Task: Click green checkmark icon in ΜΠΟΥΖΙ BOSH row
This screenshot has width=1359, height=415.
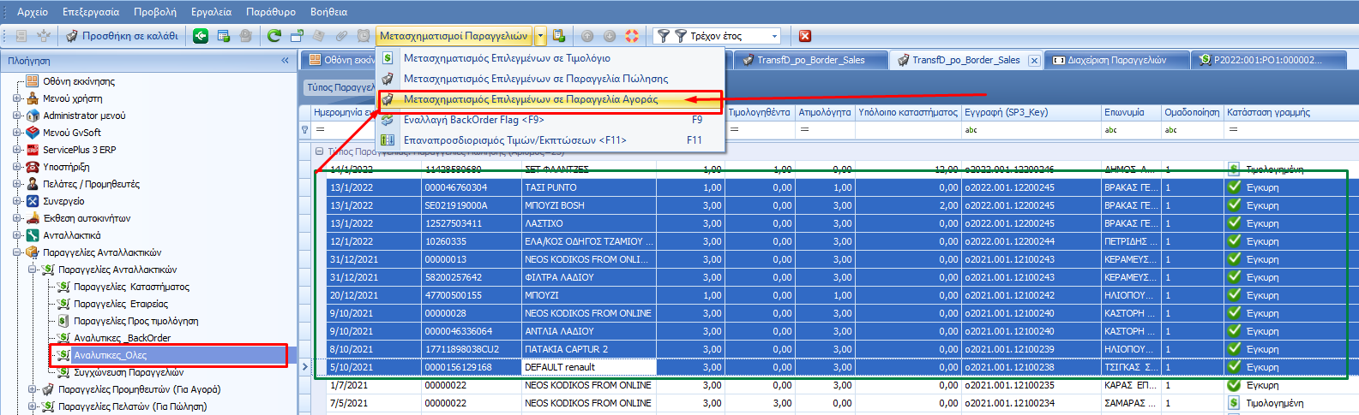Action: 1234,205
